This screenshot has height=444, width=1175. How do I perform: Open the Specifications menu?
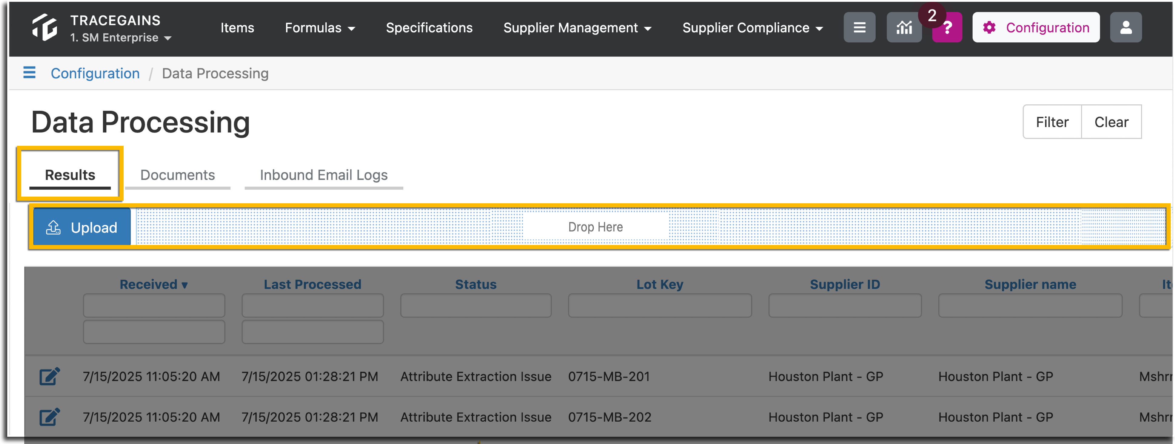(x=429, y=28)
